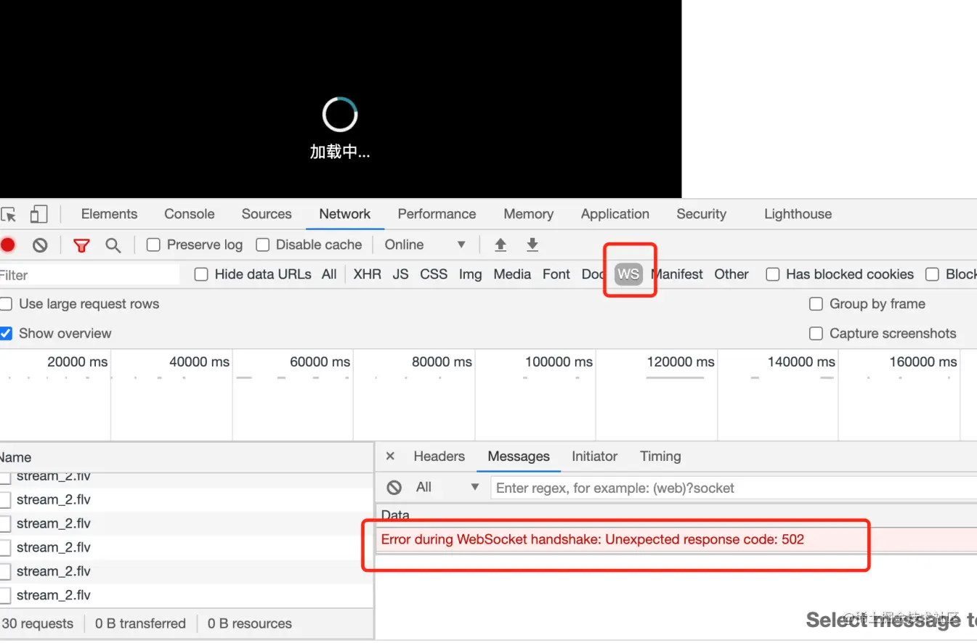Clear WebSocket messages with the block icon
The height and width of the screenshot is (643, 977).
[394, 488]
